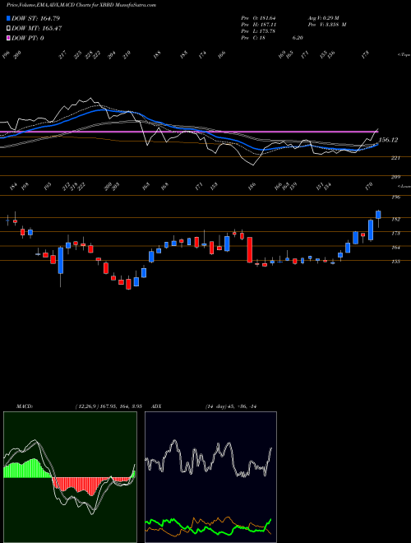
Task: Click the ADX panel title label
Action: tap(157, 406)
